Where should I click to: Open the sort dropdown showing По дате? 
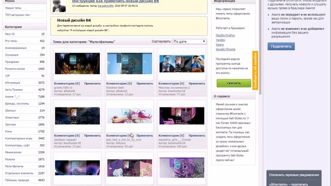click(x=189, y=41)
